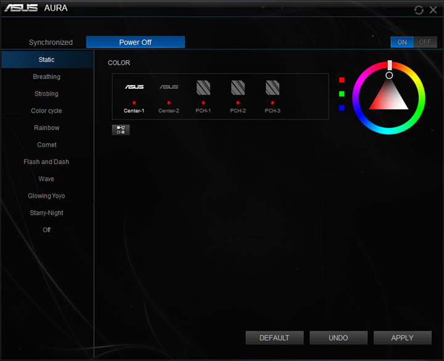Click the refresh icon in the title bar
This screenshot has width=444, height=361.
[419, 10]
